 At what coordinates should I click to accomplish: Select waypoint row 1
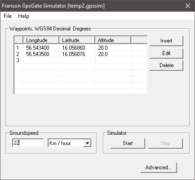(80, 48)
